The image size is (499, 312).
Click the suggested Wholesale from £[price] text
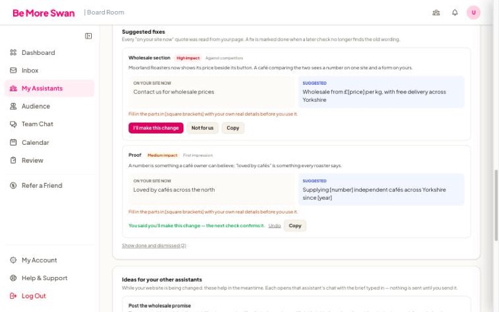click(374, 96)
